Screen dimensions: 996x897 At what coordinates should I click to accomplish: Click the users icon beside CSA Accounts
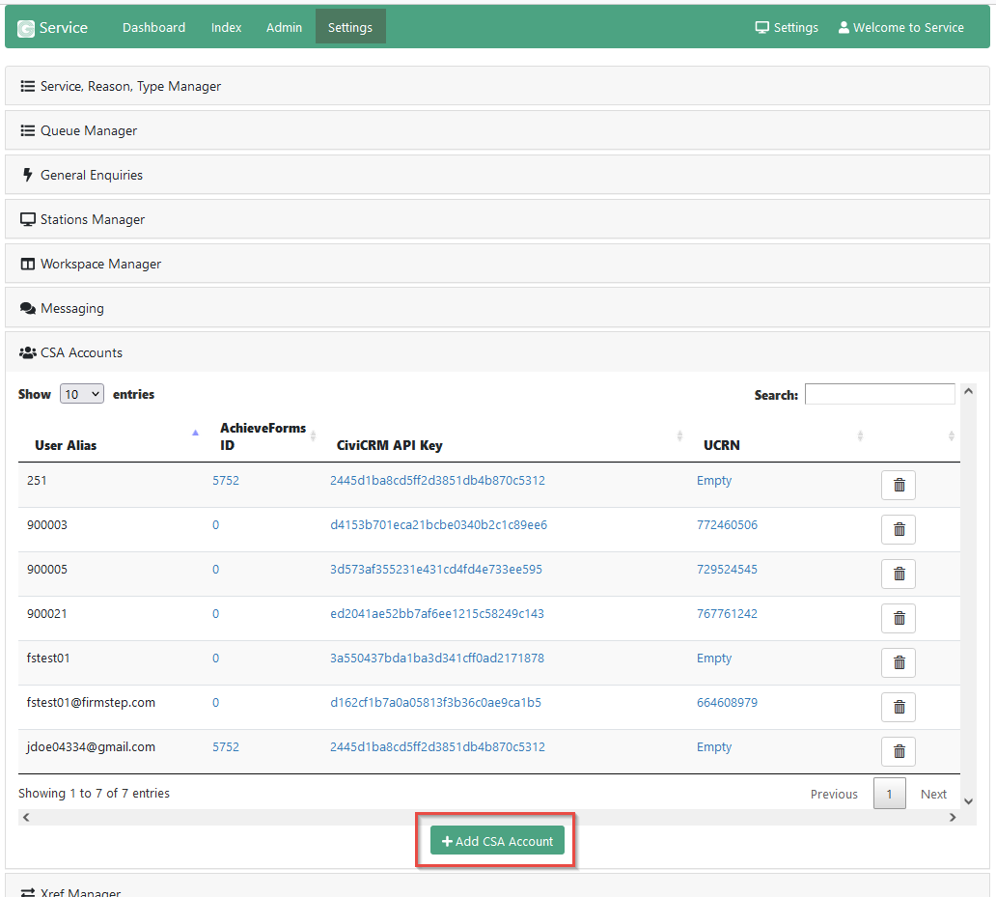coord(27,352)
